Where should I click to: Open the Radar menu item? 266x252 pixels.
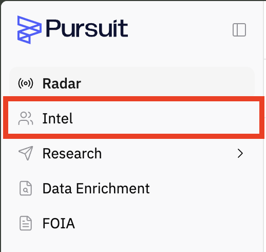pos(132,83)
